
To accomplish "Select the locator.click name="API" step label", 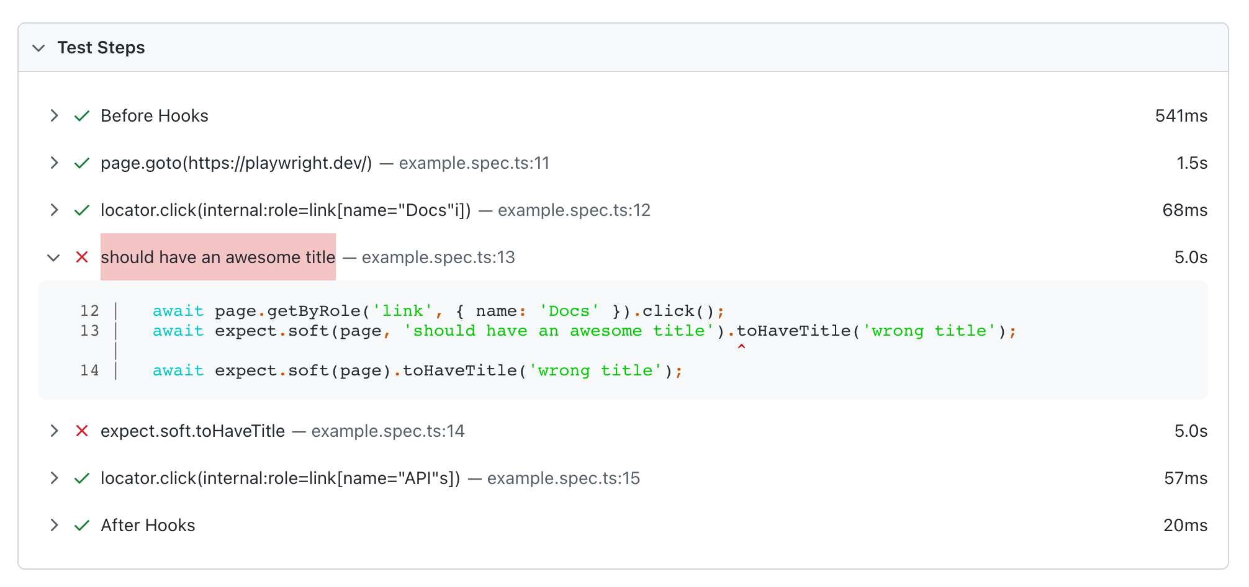I will (281, 478).
